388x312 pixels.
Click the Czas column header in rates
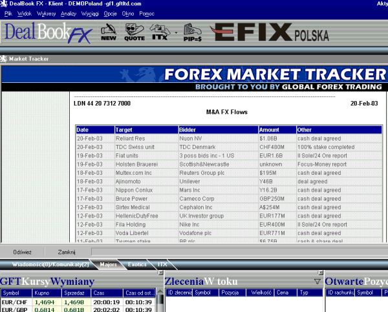click(x=107, y=293)
